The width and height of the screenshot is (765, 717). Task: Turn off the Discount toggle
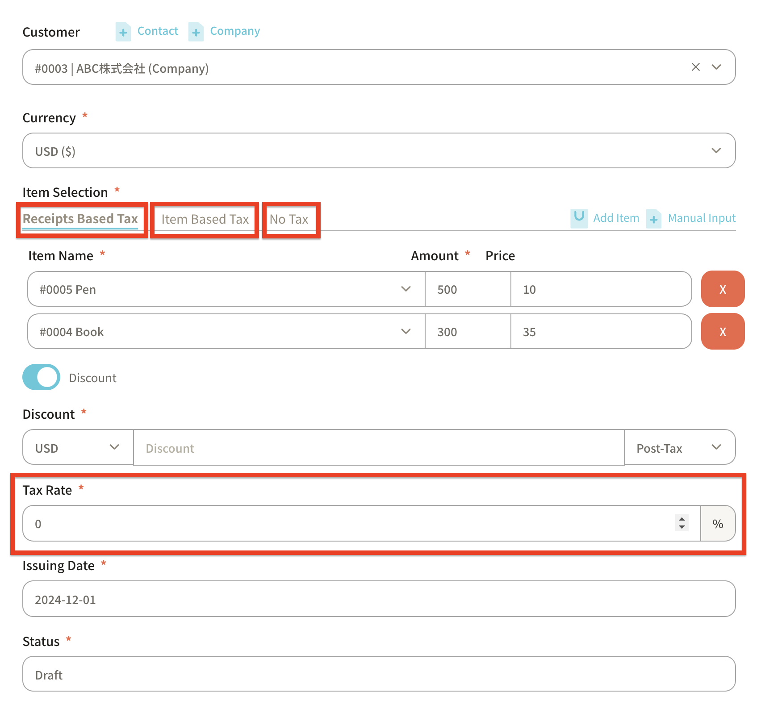42,377
